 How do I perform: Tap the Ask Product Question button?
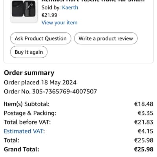point(41,38)
